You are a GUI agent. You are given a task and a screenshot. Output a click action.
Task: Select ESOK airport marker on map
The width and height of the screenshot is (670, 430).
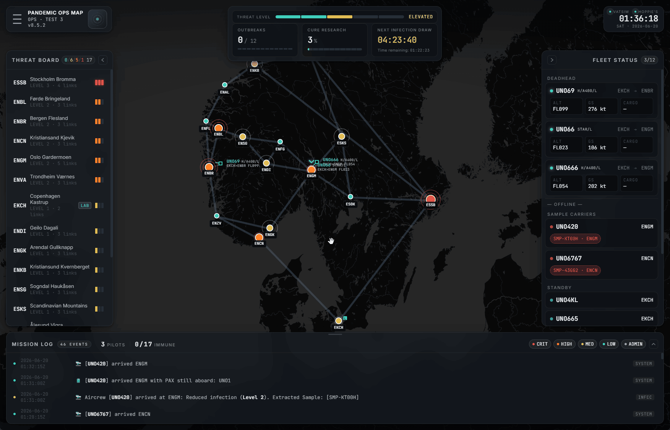[x=350, y=197]
